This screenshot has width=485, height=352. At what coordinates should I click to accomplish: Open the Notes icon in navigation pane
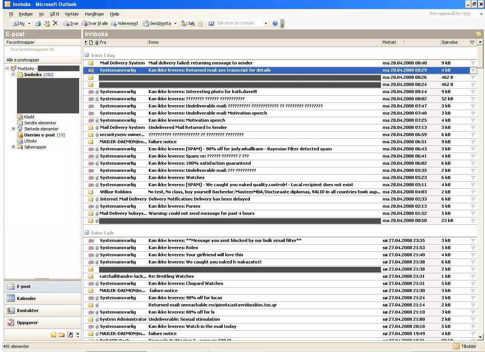[54, 335]
